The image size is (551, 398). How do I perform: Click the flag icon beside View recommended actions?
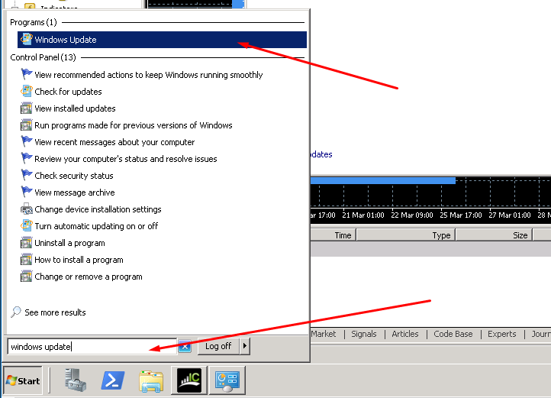coord(27,74)
